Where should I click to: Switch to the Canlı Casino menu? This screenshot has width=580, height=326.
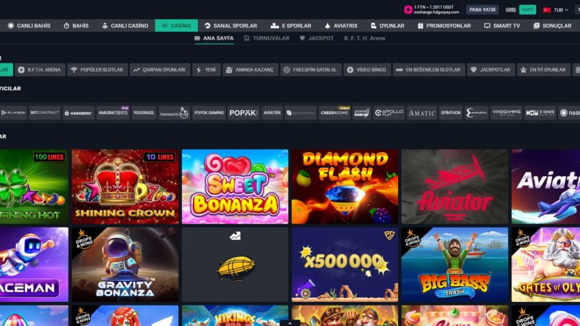click(x=125, y=25)
